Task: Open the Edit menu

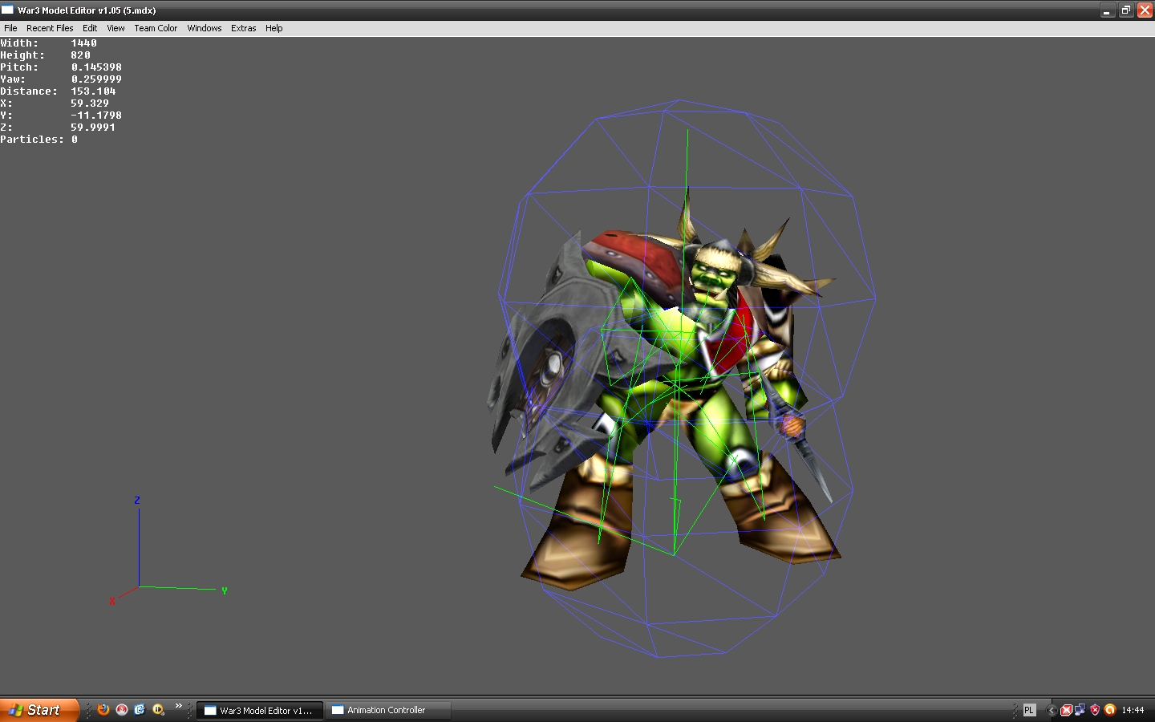Action: point(90,28)
